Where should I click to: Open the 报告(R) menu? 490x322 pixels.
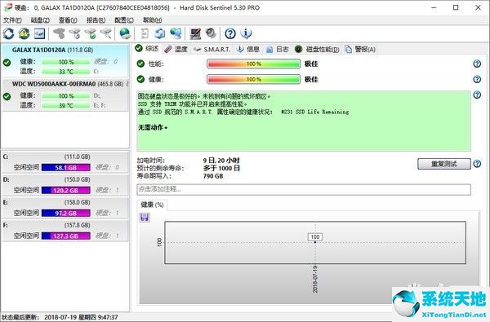(x=96, y=20)
